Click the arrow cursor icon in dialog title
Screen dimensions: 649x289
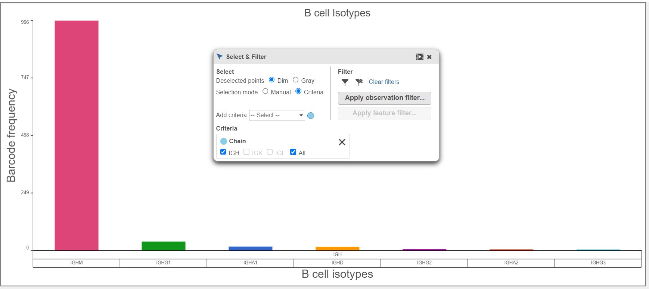[x=220, y=57]
